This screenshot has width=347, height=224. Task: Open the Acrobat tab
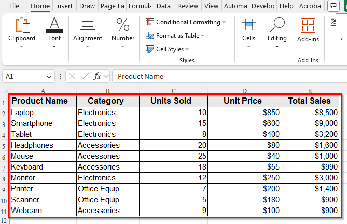[311, 6]
